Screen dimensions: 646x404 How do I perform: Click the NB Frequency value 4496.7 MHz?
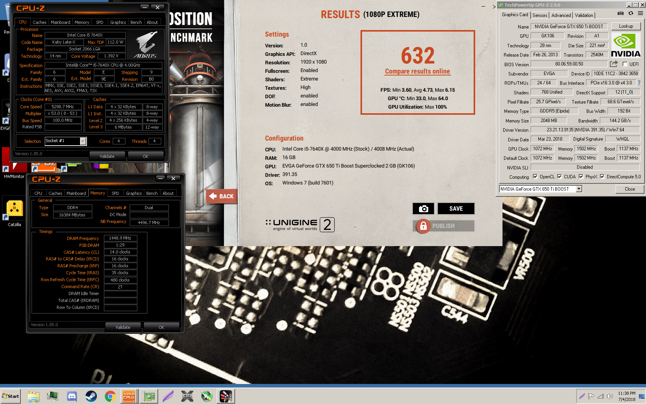tap(149, 223)
